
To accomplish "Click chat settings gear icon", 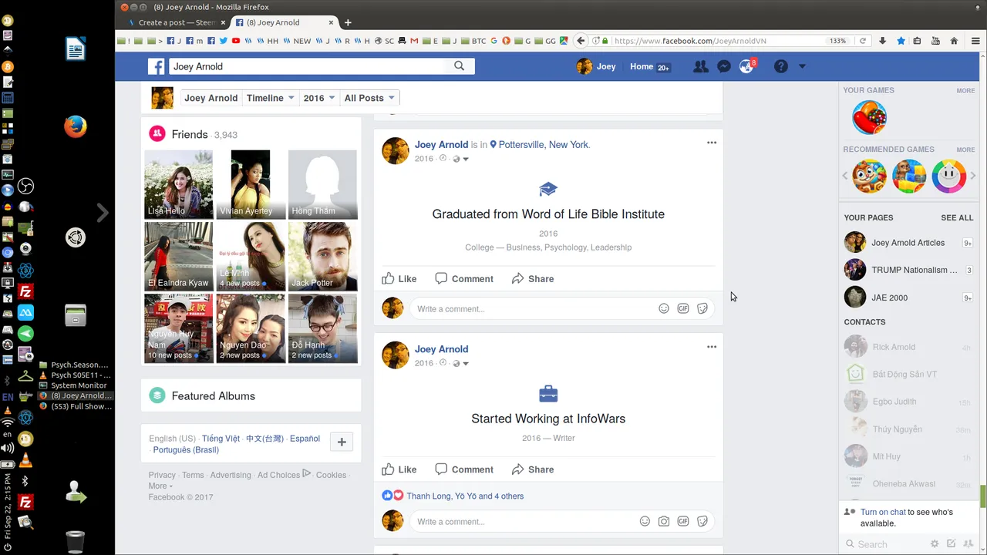I will tap(935, 543).
